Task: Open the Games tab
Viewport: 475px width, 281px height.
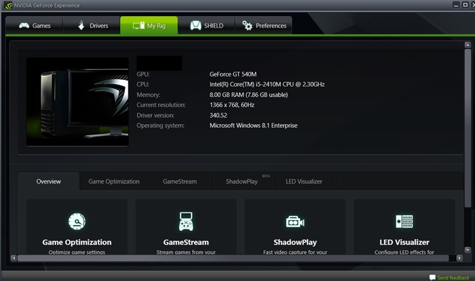Action: click(x=34, y=26)
